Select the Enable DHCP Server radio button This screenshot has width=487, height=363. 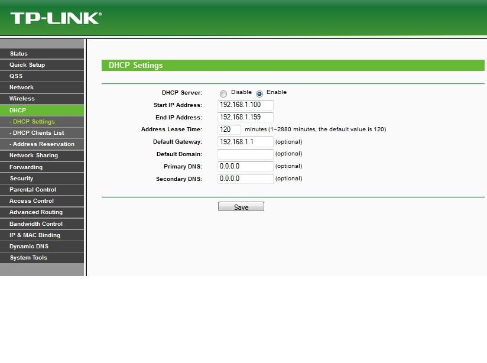259,93
